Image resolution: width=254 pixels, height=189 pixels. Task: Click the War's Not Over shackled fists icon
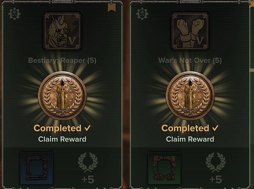pos(190,31)
